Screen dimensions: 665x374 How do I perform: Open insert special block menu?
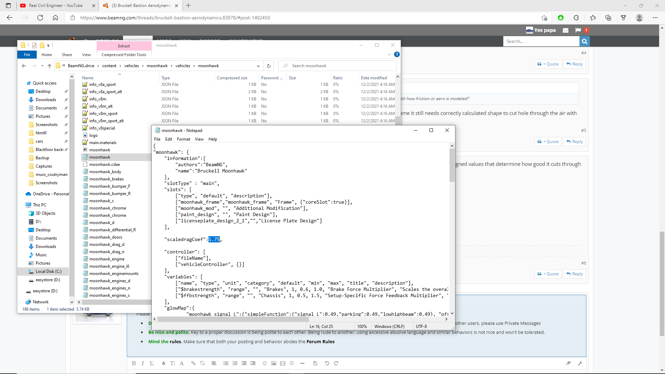pos(292,363)
